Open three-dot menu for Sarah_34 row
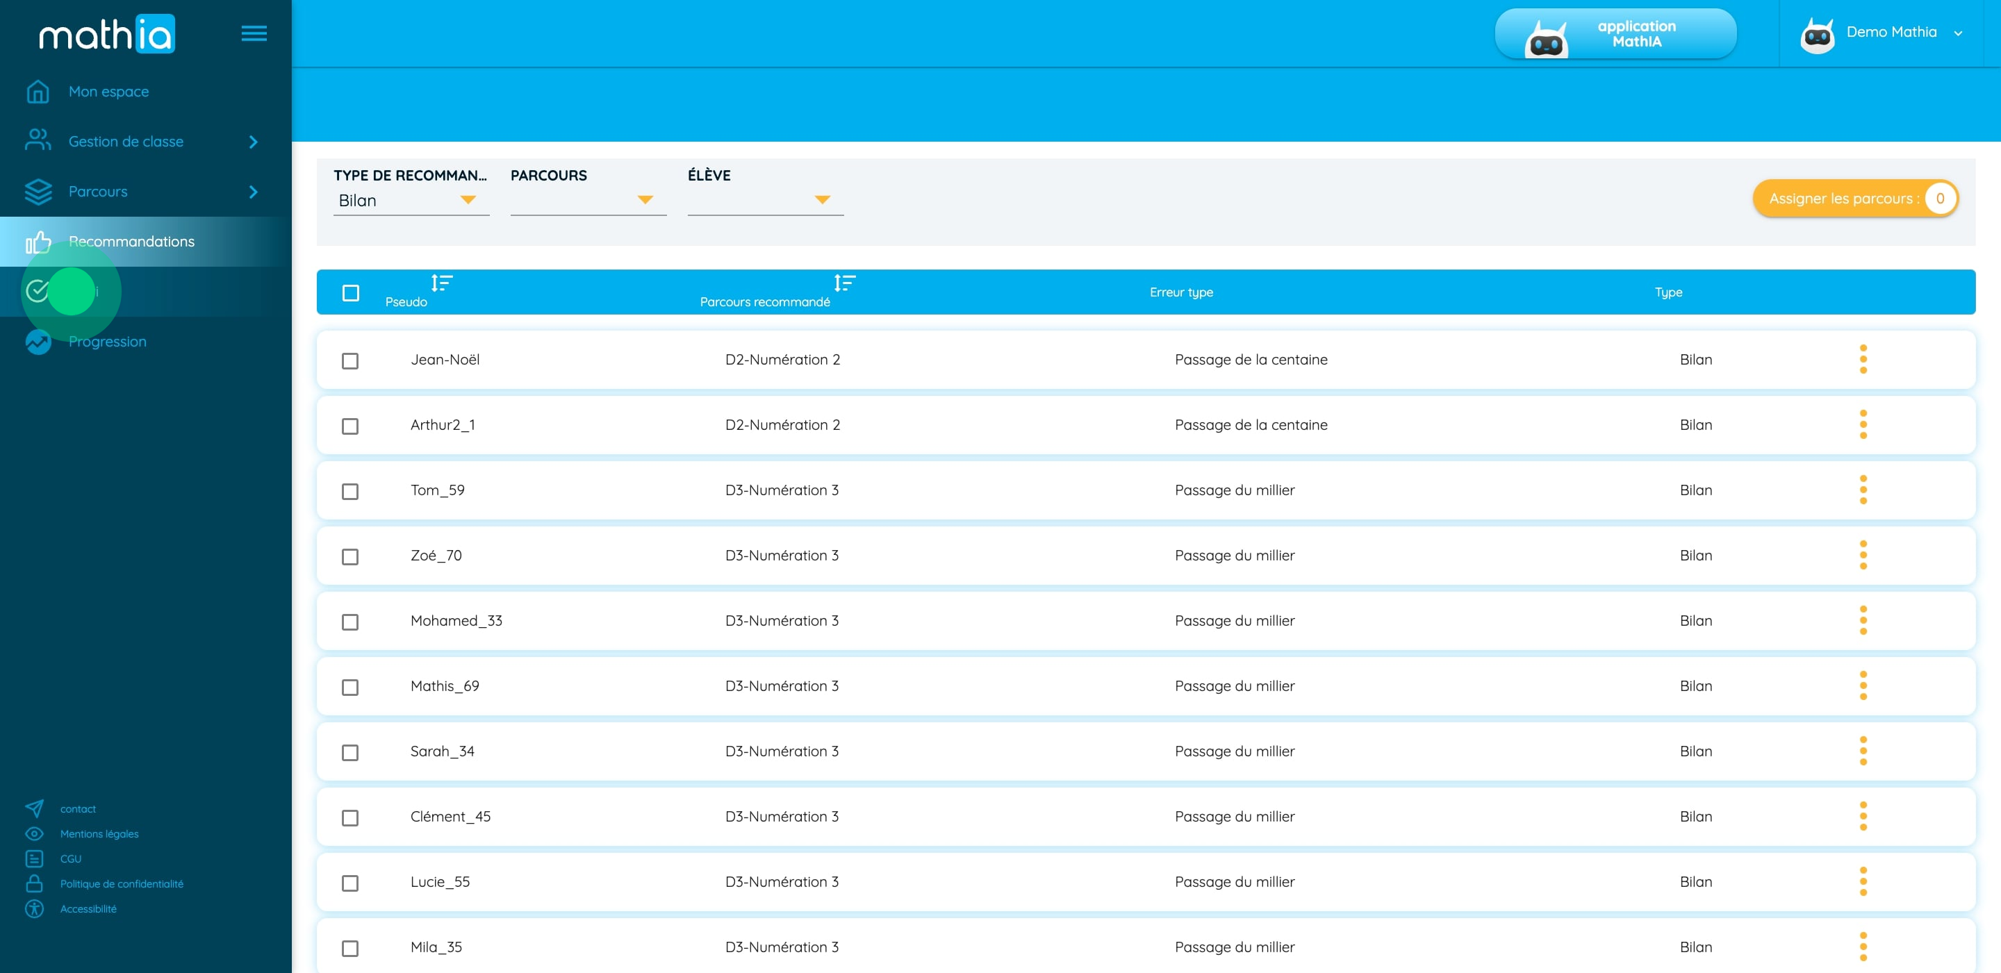 [1863, 751]
